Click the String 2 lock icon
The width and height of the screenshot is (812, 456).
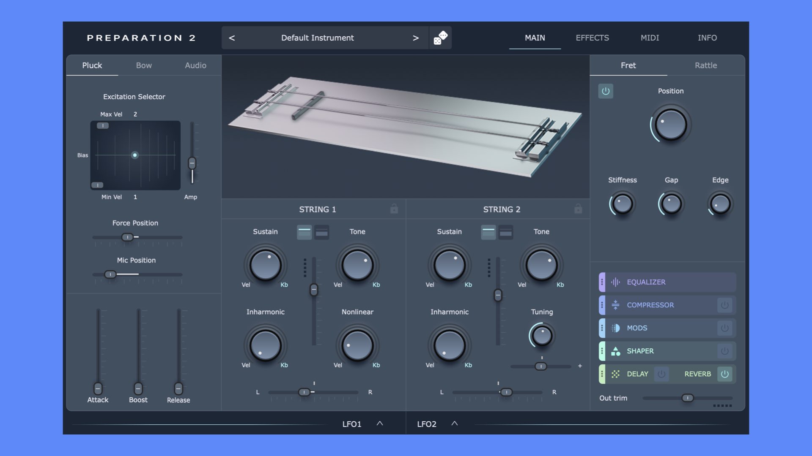tap(578, 209)
